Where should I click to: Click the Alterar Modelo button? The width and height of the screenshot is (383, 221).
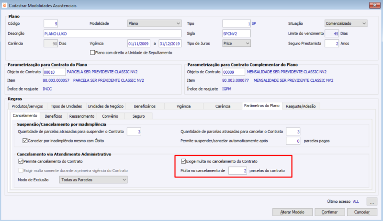click(293, 212)
